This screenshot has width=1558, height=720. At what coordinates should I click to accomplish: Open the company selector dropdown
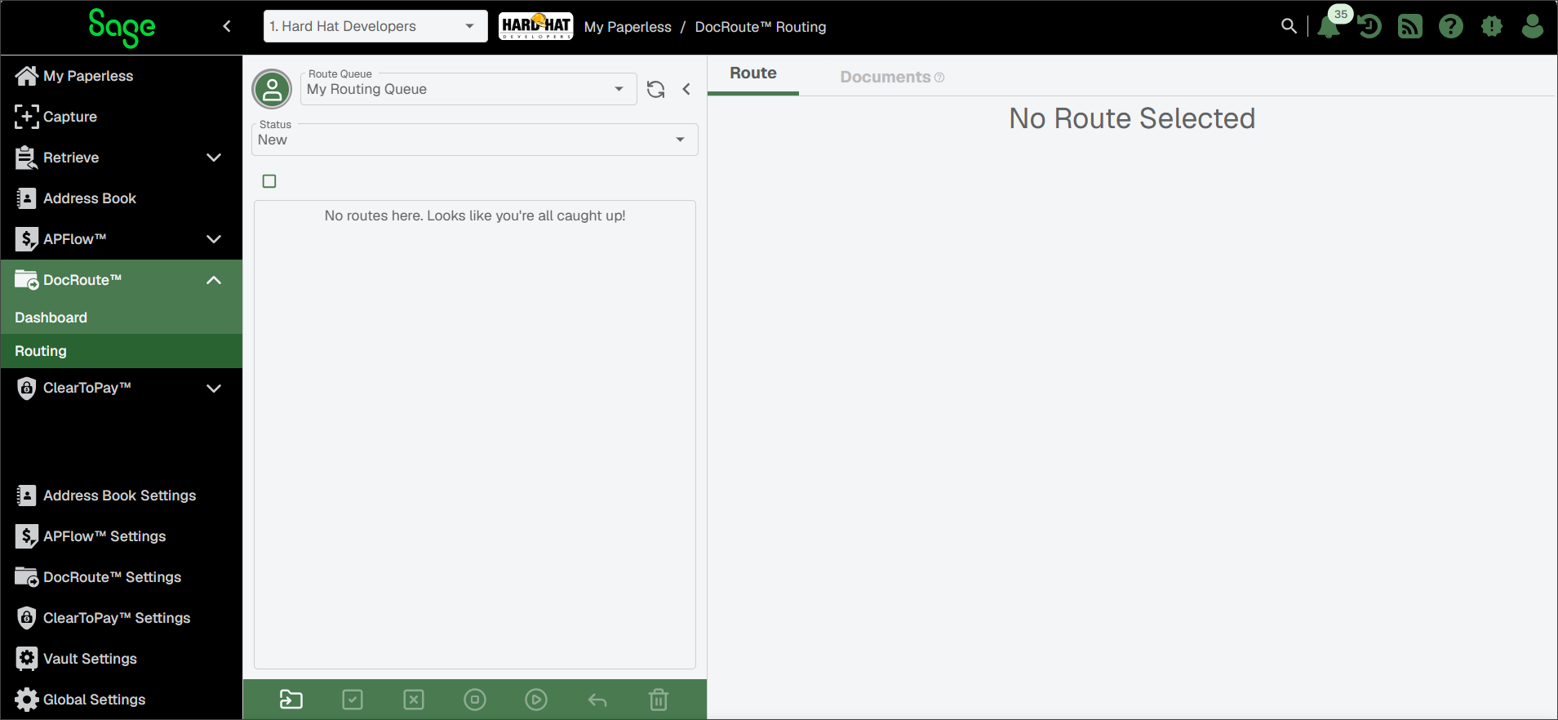(x=375, y=26)
